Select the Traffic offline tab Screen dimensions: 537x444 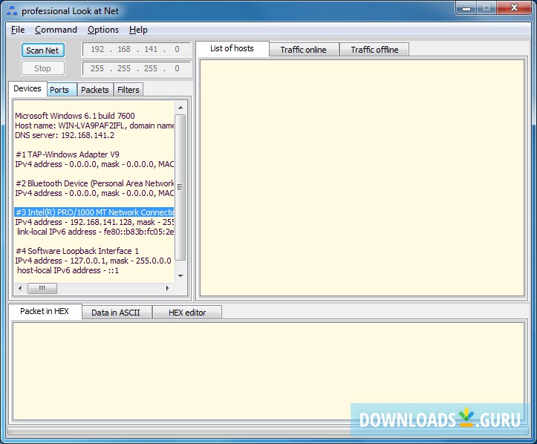pos(374,50)
